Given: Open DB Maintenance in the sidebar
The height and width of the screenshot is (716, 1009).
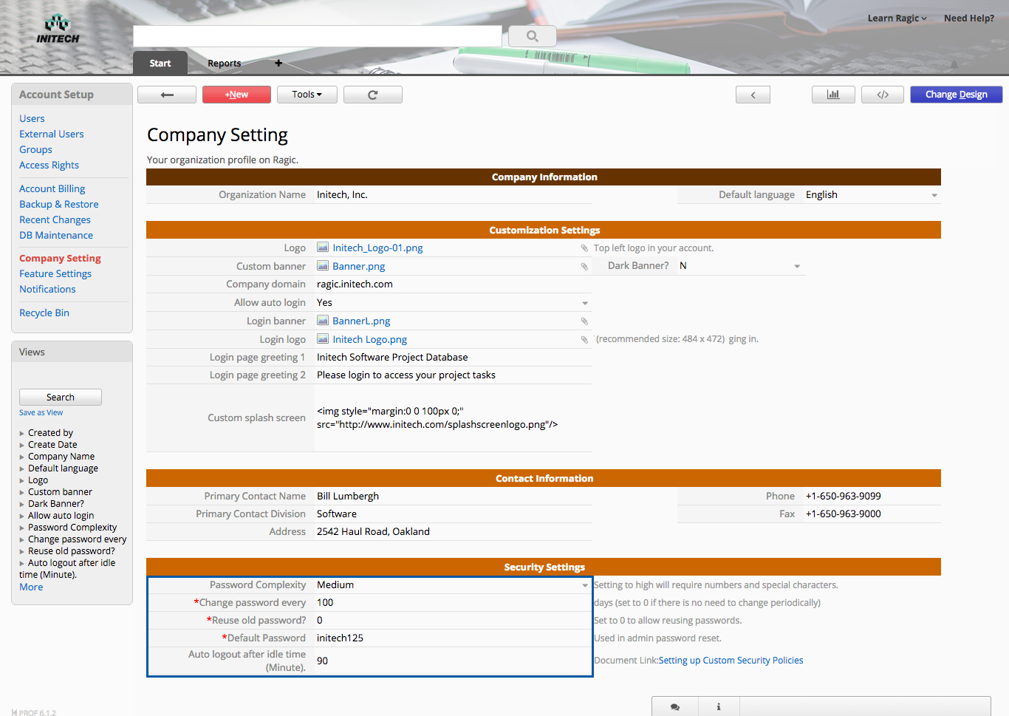Looking at the screenshot, I should [56, 235].
